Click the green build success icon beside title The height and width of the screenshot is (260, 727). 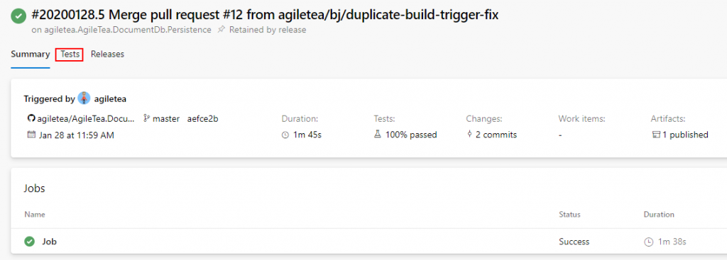[x=18, y=16]
